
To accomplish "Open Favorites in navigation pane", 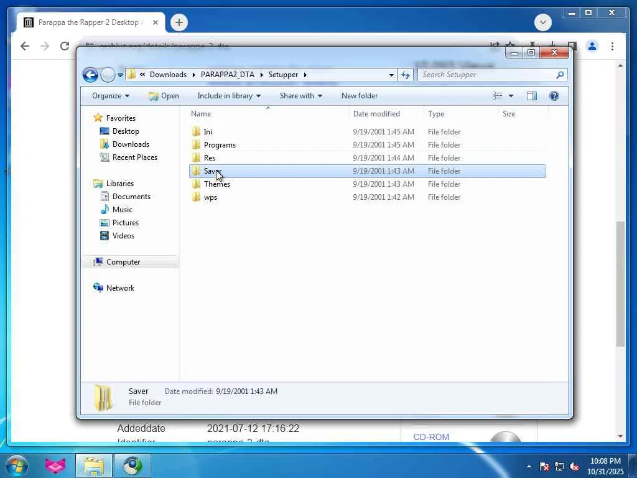I will (x=121, y=118).
